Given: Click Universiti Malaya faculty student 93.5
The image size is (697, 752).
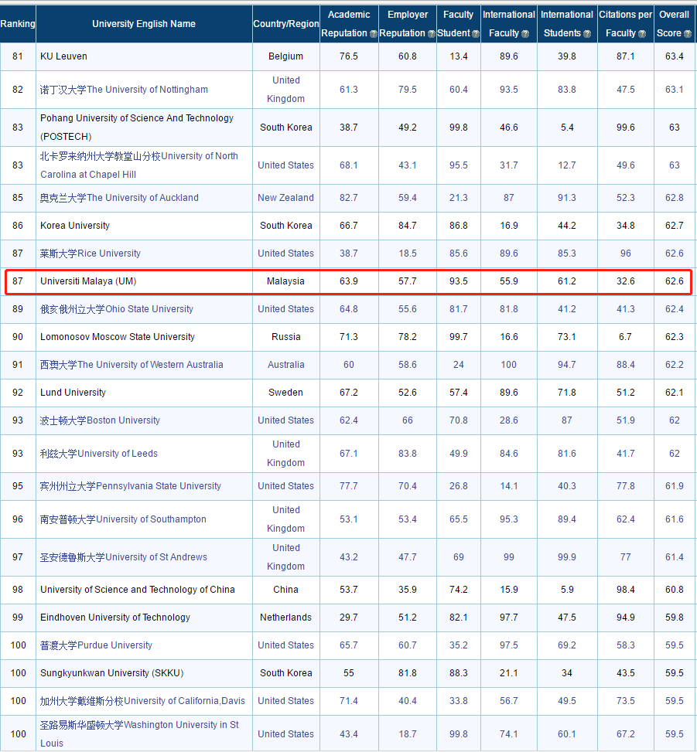Looking at the screenshot, I should click(459, 281).
